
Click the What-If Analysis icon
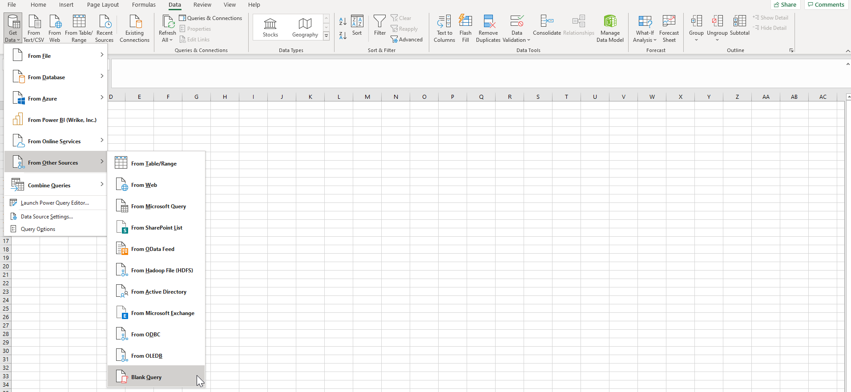[645, 21]
